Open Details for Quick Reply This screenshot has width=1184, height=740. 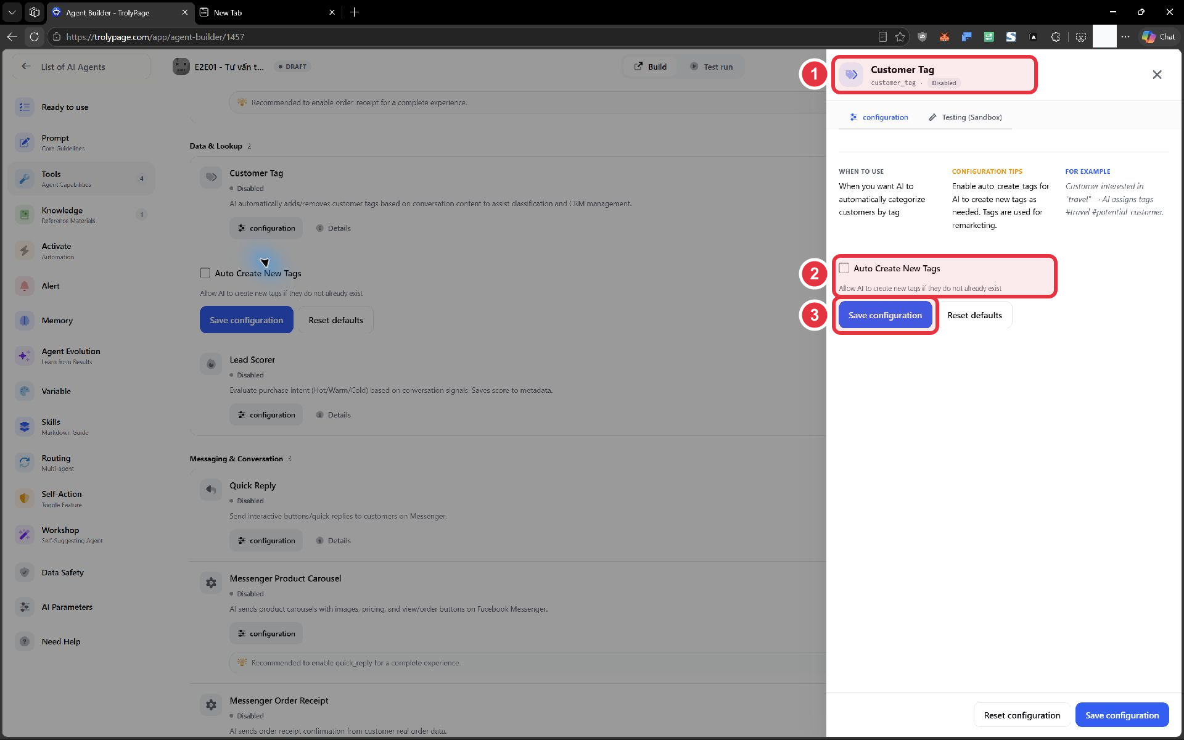pos(333,541)
